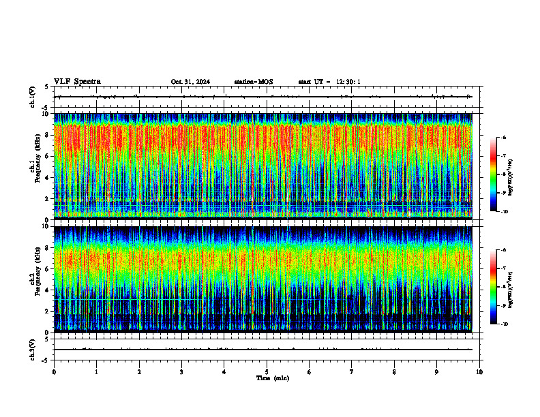Click the "station=MOS" header label
The height and width of the screenshot is (417, 540).
tap(254, 82)
